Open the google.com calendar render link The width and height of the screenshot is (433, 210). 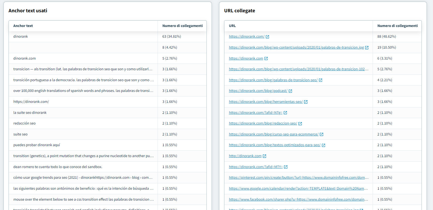[x=298, y=189]
